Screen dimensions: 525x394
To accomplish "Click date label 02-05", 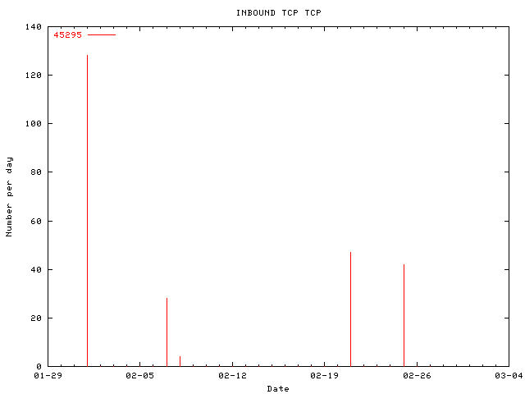I will point(140,376).
